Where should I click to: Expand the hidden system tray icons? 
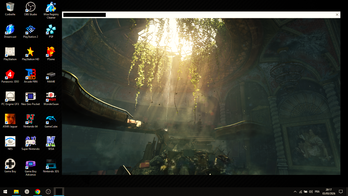point(295,192)
